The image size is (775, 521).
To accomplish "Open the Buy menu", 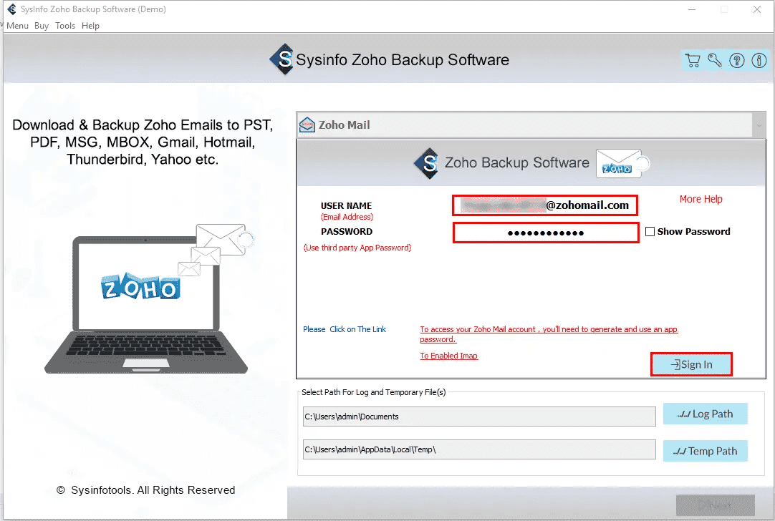I will [41, 25].
